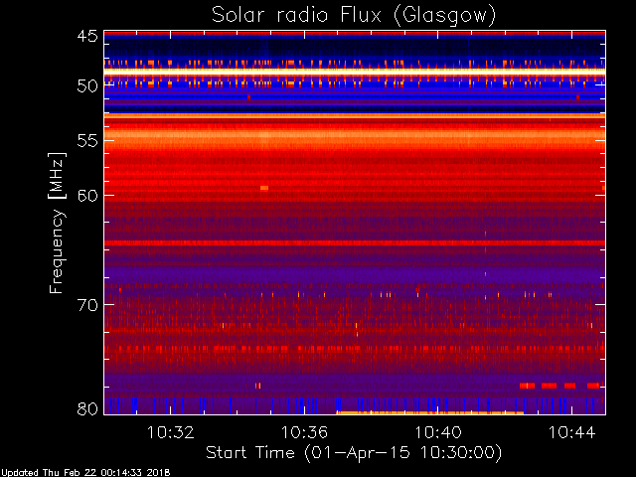Click the 'Solar radio Flux (Glasgow)' title
This screenshot has height=477, width=636.
(354, 16)
